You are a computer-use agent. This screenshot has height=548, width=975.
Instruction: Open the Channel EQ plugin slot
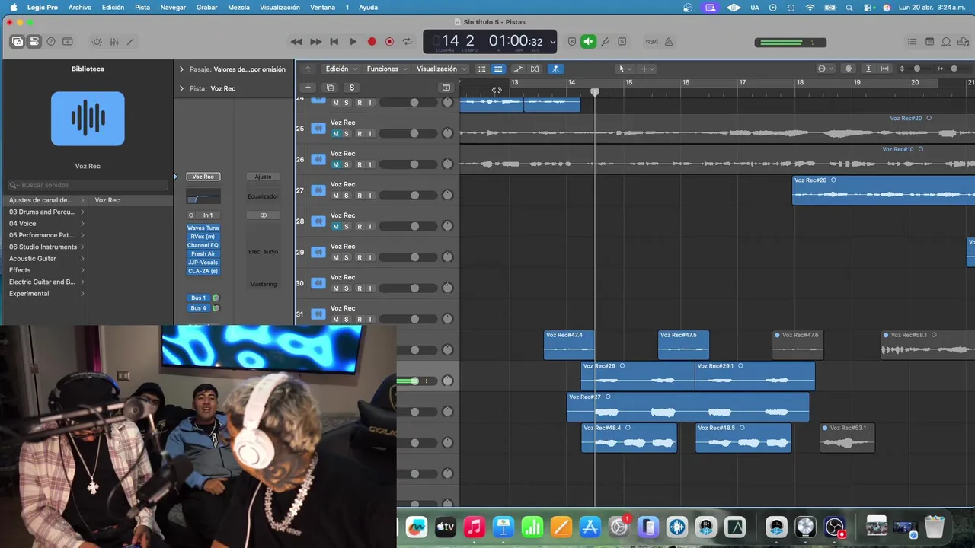pyautogui.click(x=203, y=245)
